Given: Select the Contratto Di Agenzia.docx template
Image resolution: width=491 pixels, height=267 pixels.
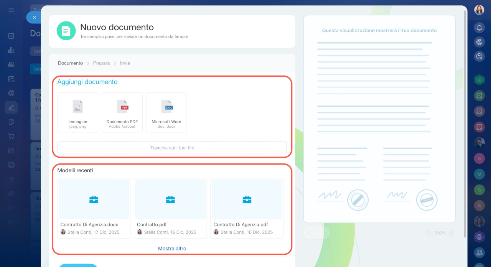Looking at the screenshot, I should (94, 208).
